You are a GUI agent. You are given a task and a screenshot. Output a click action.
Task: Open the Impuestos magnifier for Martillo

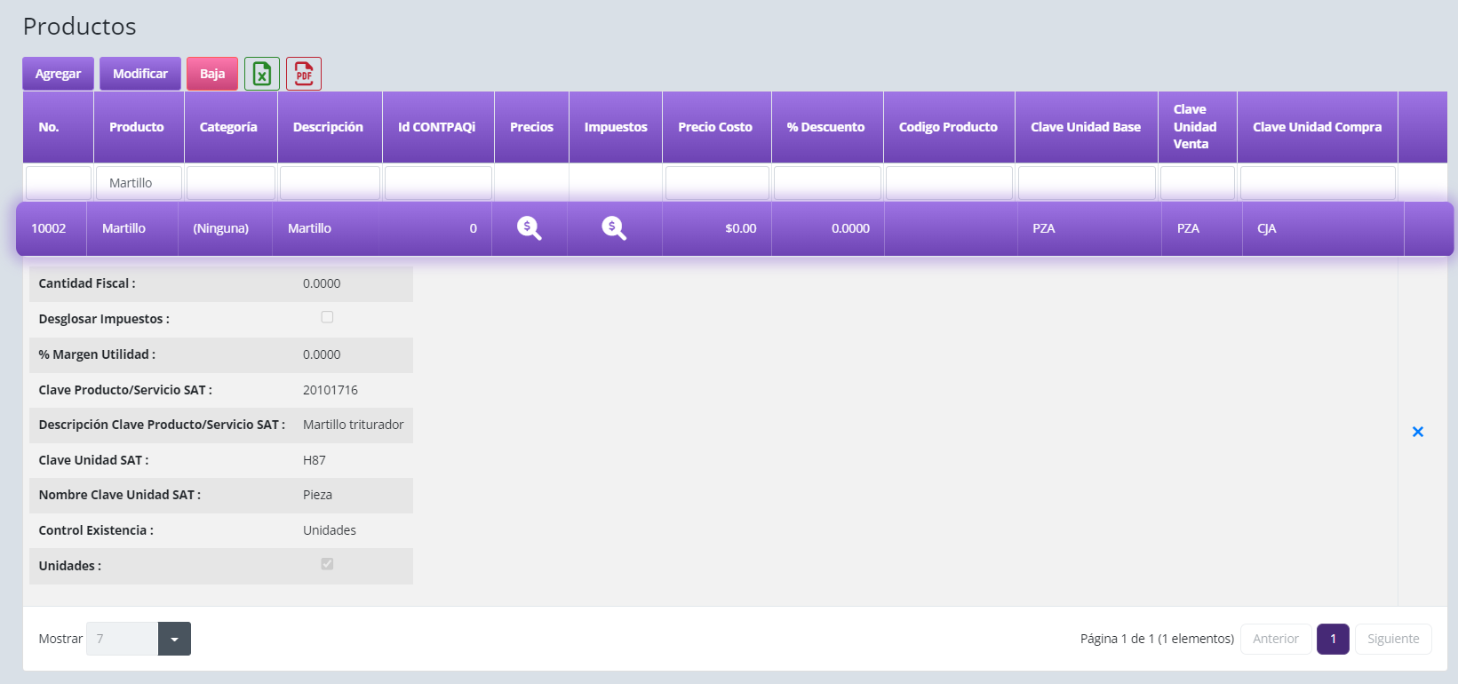pos(614,228)
